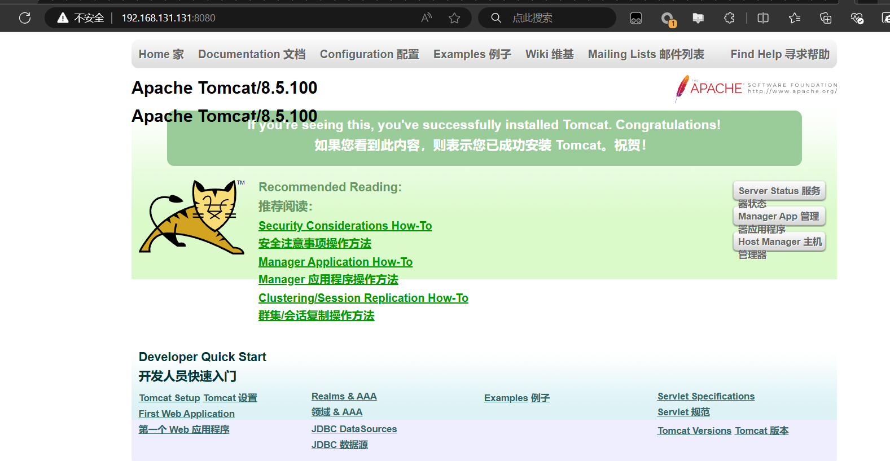Open the Examples link in Developer Quick Start
890x461 pixels.
click(506, 398)
